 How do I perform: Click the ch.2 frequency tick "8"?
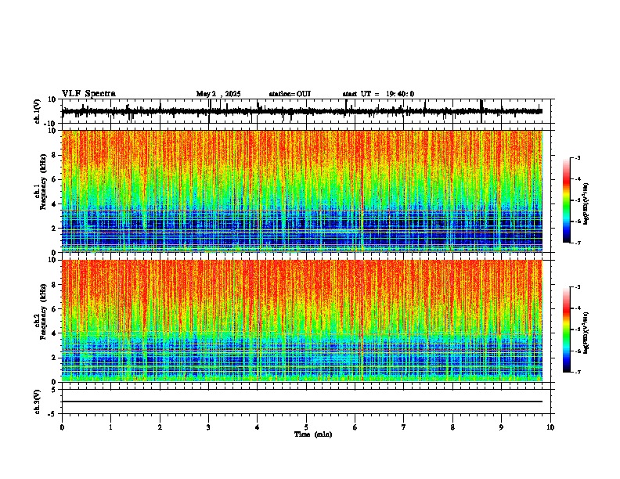tap(54, 285)
